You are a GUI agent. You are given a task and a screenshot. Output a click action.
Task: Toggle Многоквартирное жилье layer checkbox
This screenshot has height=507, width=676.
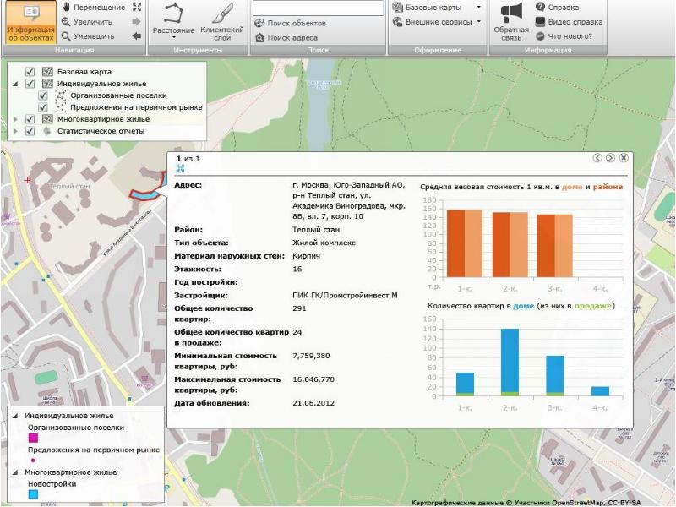point(30,119)
